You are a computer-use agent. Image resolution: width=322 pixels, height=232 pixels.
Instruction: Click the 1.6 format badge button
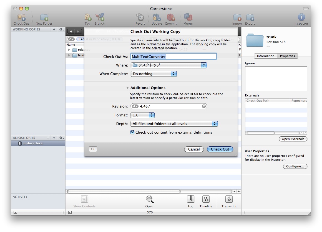click(x=93, y=149)
